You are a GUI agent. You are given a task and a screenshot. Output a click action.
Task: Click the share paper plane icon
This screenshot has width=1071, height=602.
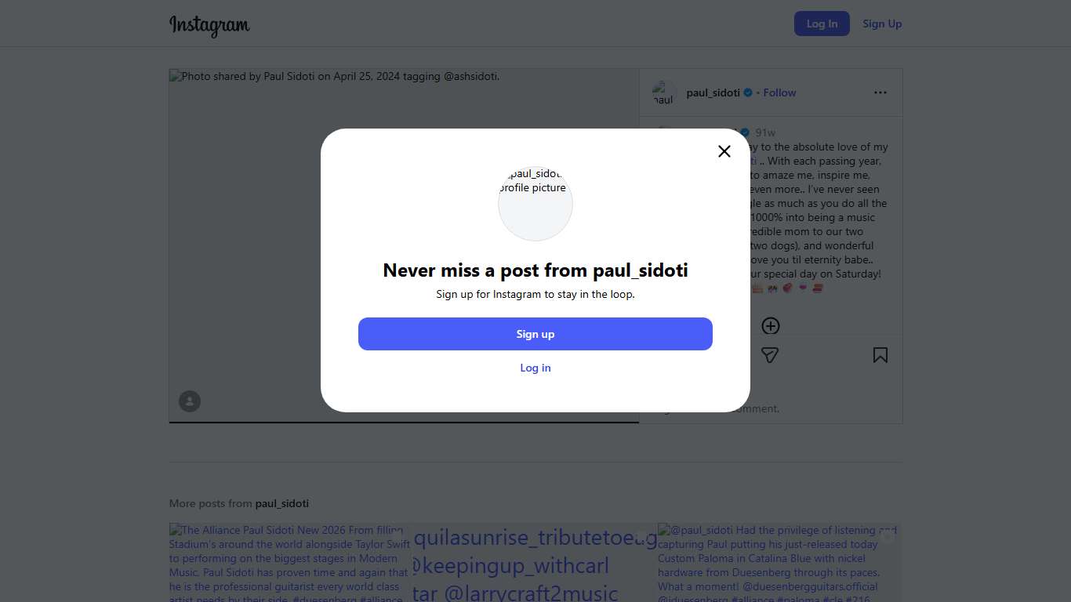tap(770, 355)
